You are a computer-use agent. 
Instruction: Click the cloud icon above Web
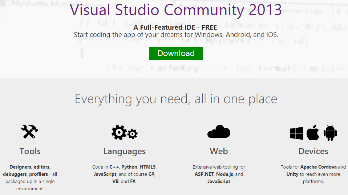219,132
